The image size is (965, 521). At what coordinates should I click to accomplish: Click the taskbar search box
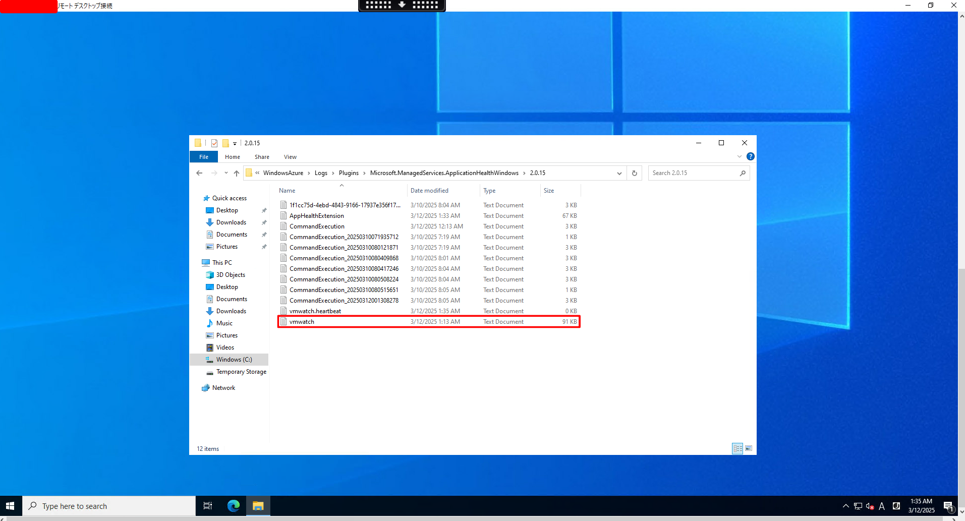[109, 506]
